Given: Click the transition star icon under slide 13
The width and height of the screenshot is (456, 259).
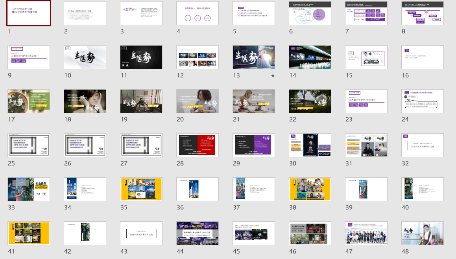Looking at the screenshot, I should [273, 75].
